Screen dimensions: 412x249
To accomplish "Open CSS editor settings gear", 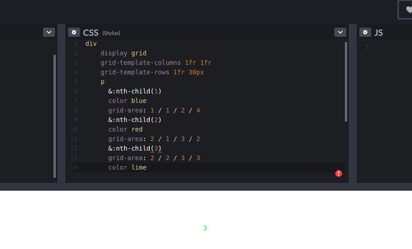I will [74, 32].
